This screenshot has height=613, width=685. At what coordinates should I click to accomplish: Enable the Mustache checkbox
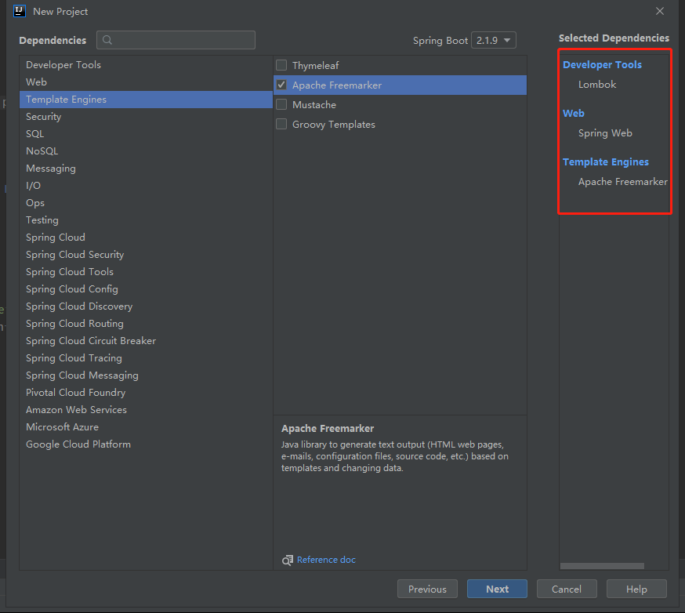(281, 104)
